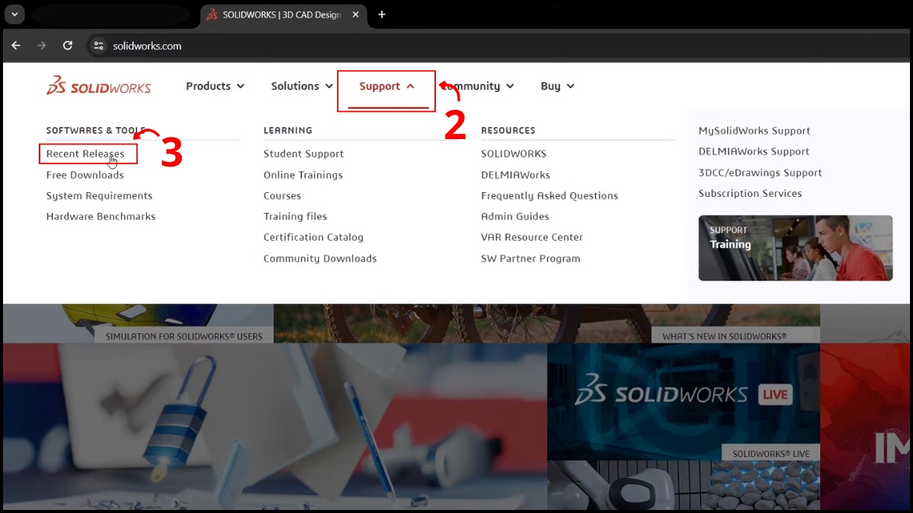Image resolution: width=913 pixels, height=513 pixels.
Task: Open Free Downloads link
Action: [85, 175]
